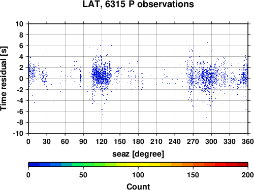This screenshot has height=190, width=254.
Task: Click the x-axis tick label 300
Action: click(211, 141)
